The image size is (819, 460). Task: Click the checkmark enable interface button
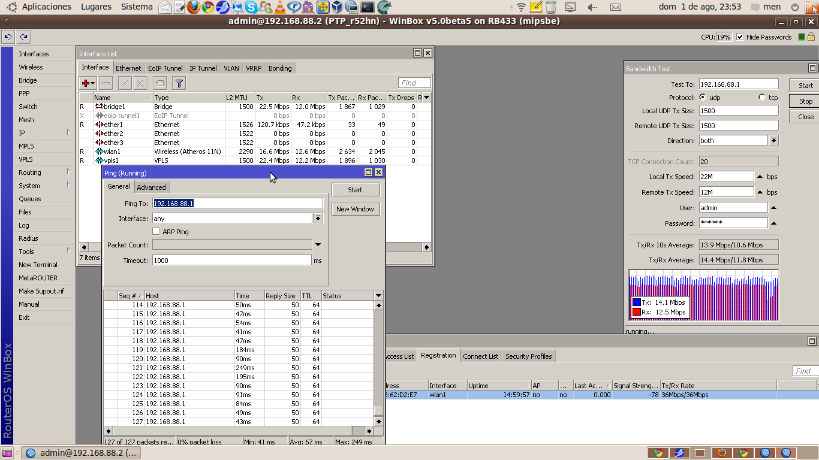125,83
